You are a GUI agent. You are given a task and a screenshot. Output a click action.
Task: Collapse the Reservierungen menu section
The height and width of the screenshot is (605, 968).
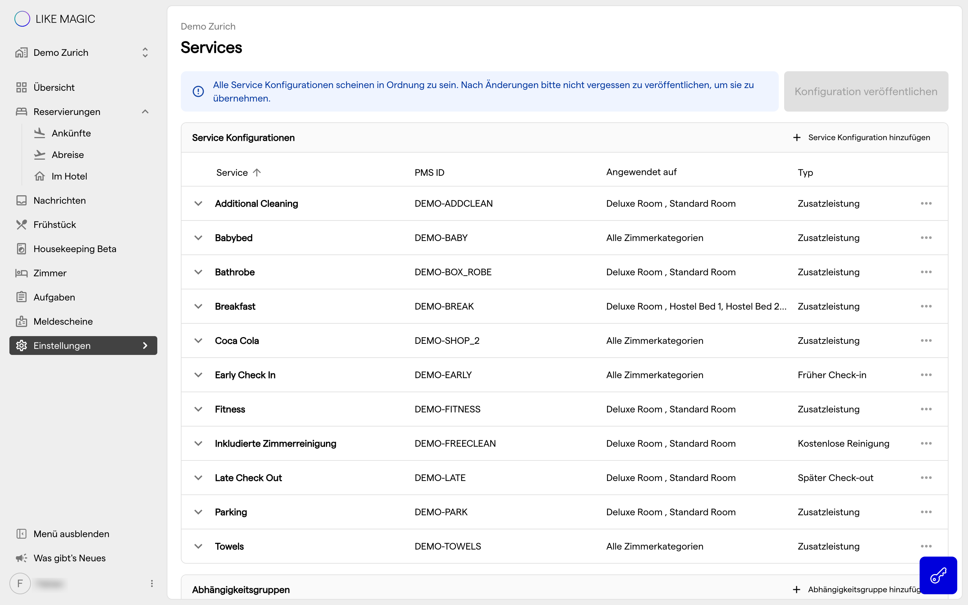(x=145, y=112)
